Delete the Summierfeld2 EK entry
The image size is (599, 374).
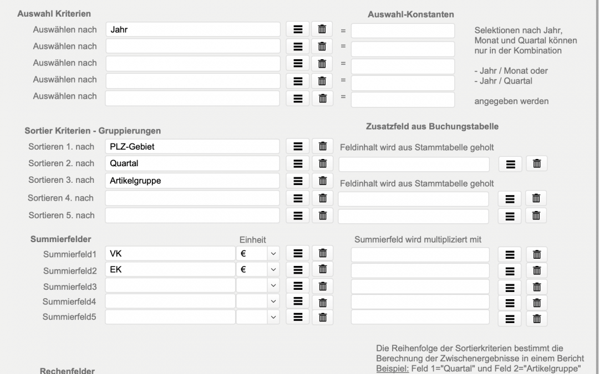tap(322, 270)
